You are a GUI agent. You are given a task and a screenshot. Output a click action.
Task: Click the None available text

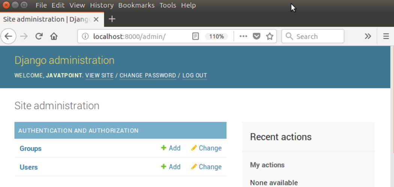pos(274,183)
